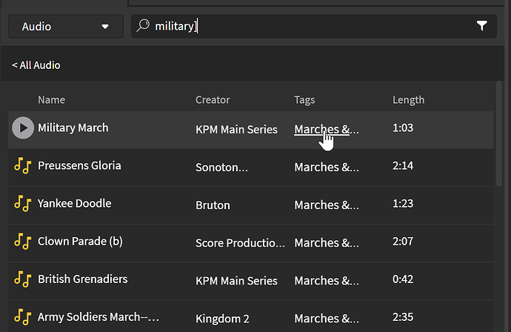The height and width of the screenshot is (332, 511).
Task: Select the Yankee Doodle track name
Action: click(x=75, y=204)
